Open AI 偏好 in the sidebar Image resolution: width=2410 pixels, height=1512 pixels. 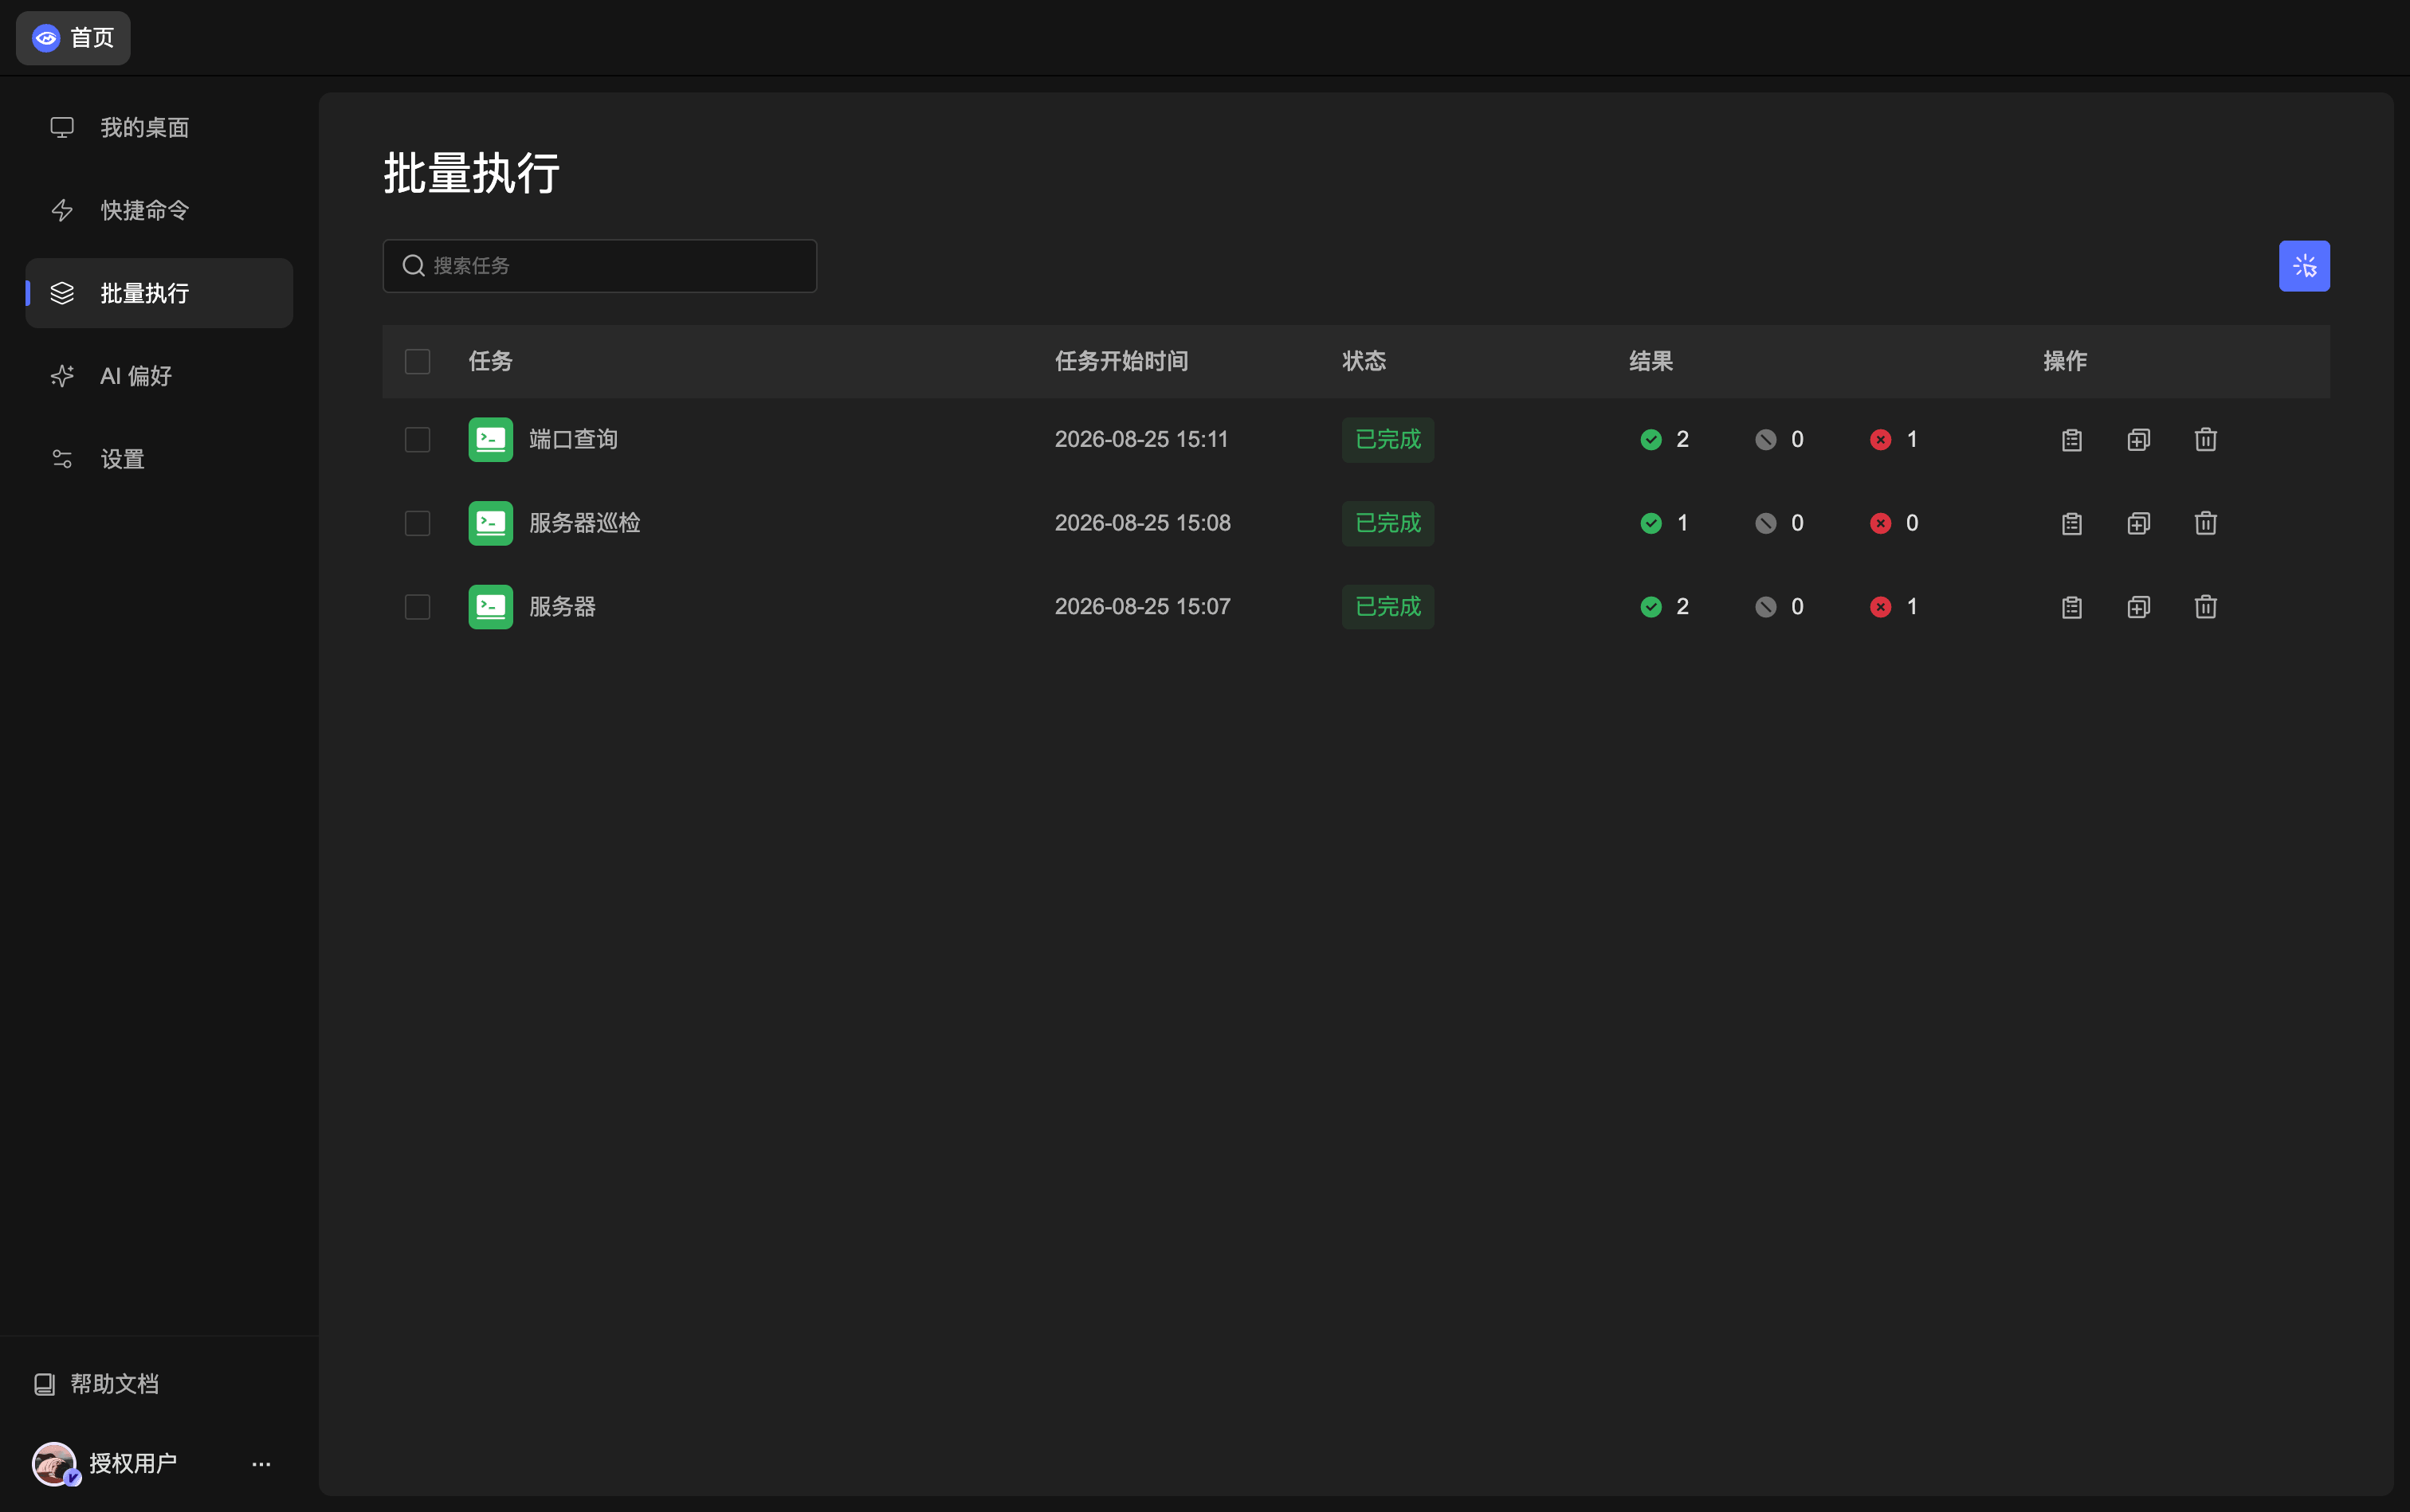159,376
